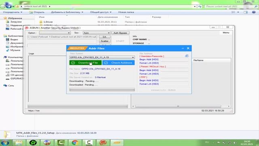Close the Addr Files dialog

[x=188, y=48]
